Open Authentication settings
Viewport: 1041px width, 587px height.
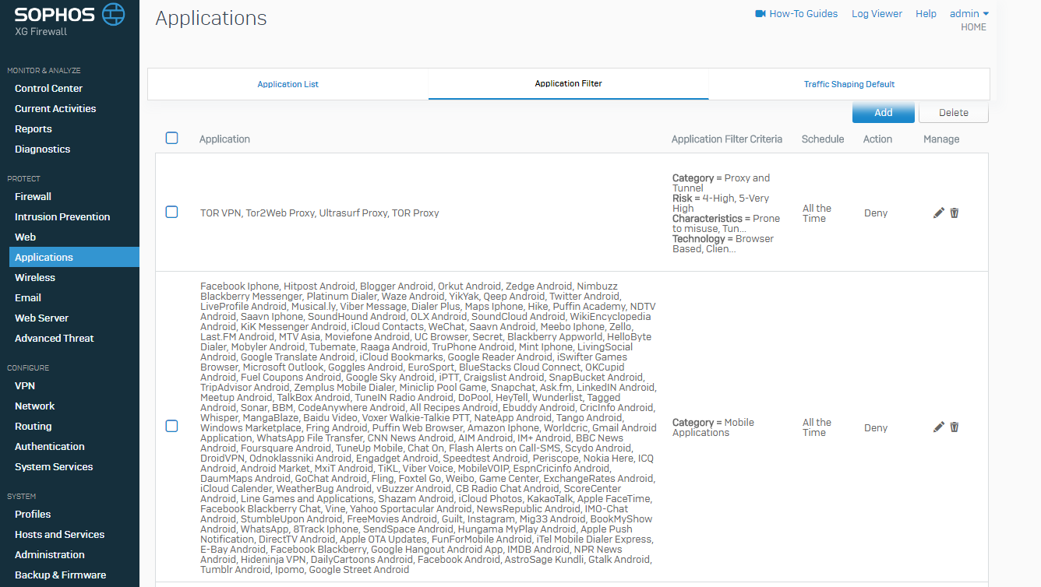(x=50, y=447)
